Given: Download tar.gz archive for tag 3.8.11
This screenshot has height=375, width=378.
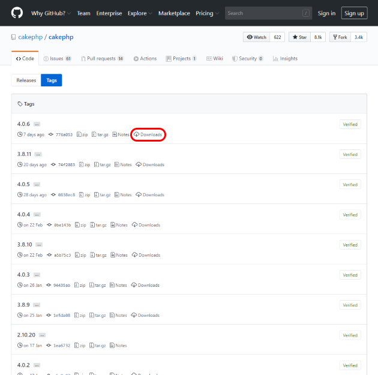Looking at the screenshot, I should click(103, 164).
